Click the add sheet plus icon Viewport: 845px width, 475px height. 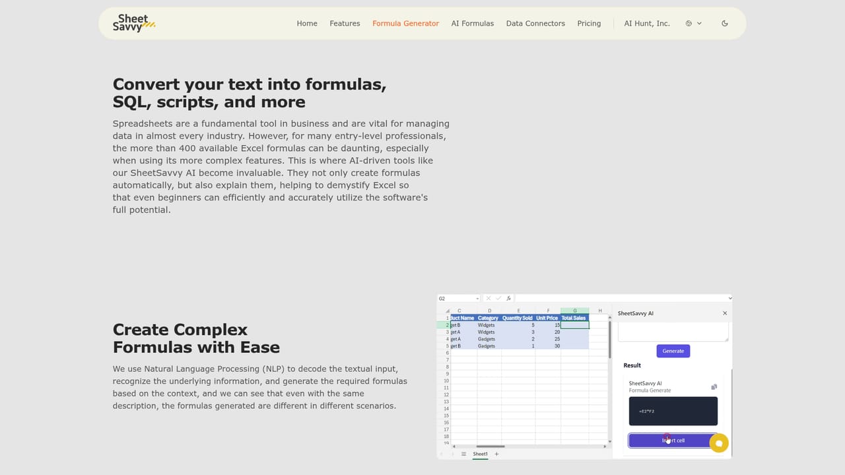pyautogui.click(x=496, y=454)
